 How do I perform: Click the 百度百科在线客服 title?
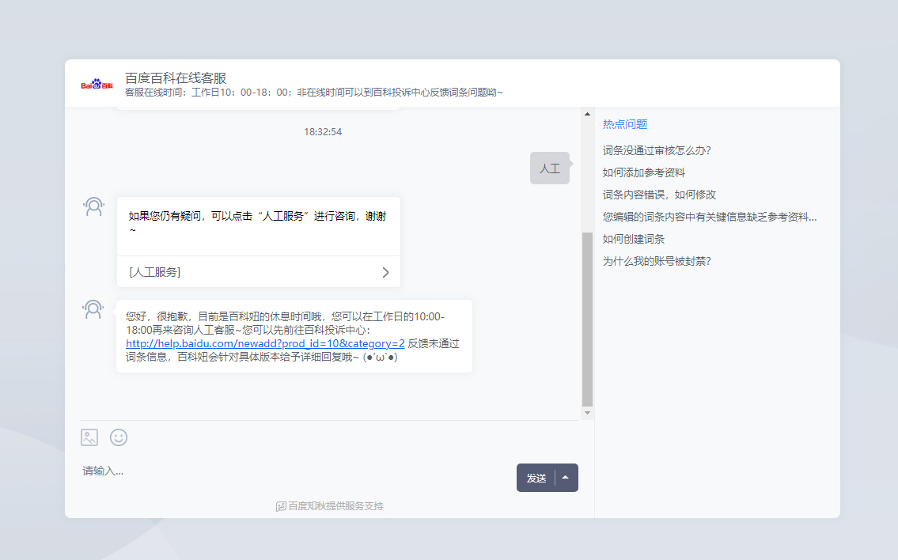(176, 78)
